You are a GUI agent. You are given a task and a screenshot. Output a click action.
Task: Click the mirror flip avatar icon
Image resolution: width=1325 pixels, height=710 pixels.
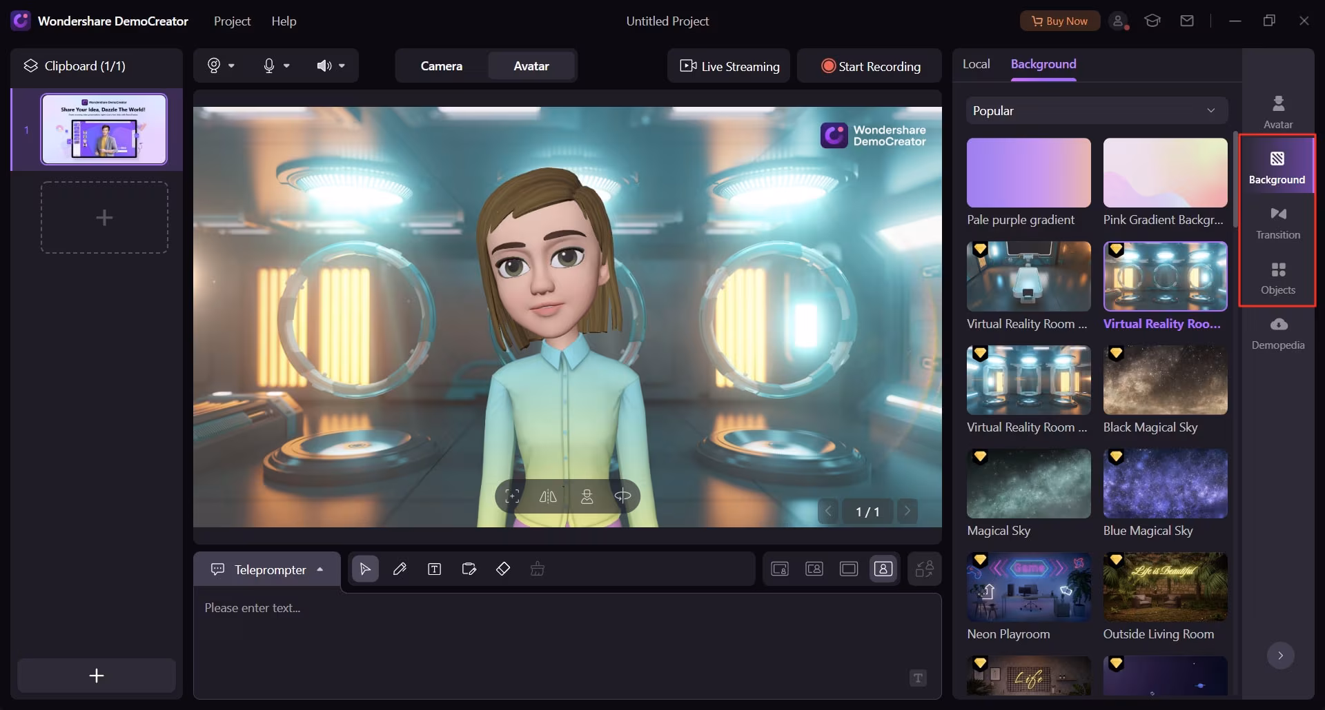[548, 497]
